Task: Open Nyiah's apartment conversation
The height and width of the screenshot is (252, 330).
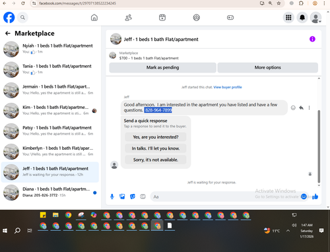Action: click(50, 49)
